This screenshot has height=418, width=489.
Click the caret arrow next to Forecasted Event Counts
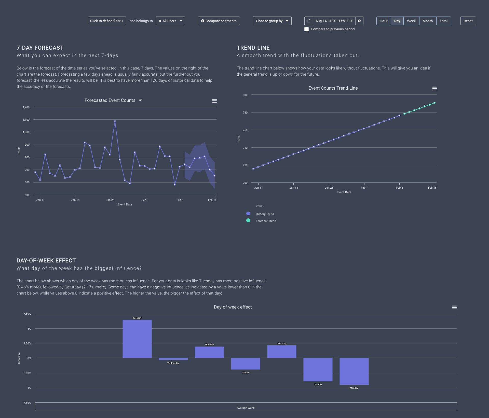click(x=140, y=101)
